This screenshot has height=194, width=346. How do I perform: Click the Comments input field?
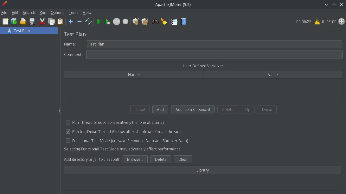click(x=214, y=55)
